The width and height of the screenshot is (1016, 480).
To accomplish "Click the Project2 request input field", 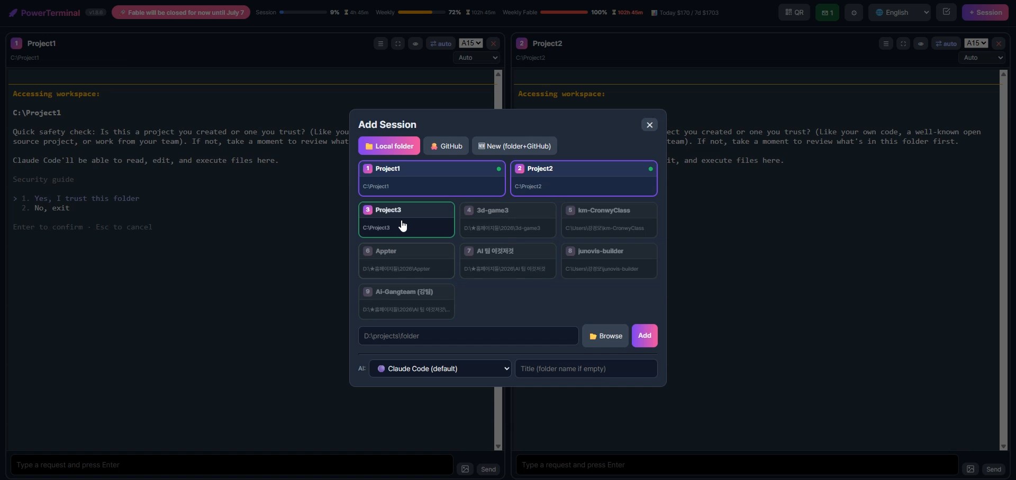I will pos(737,465).
